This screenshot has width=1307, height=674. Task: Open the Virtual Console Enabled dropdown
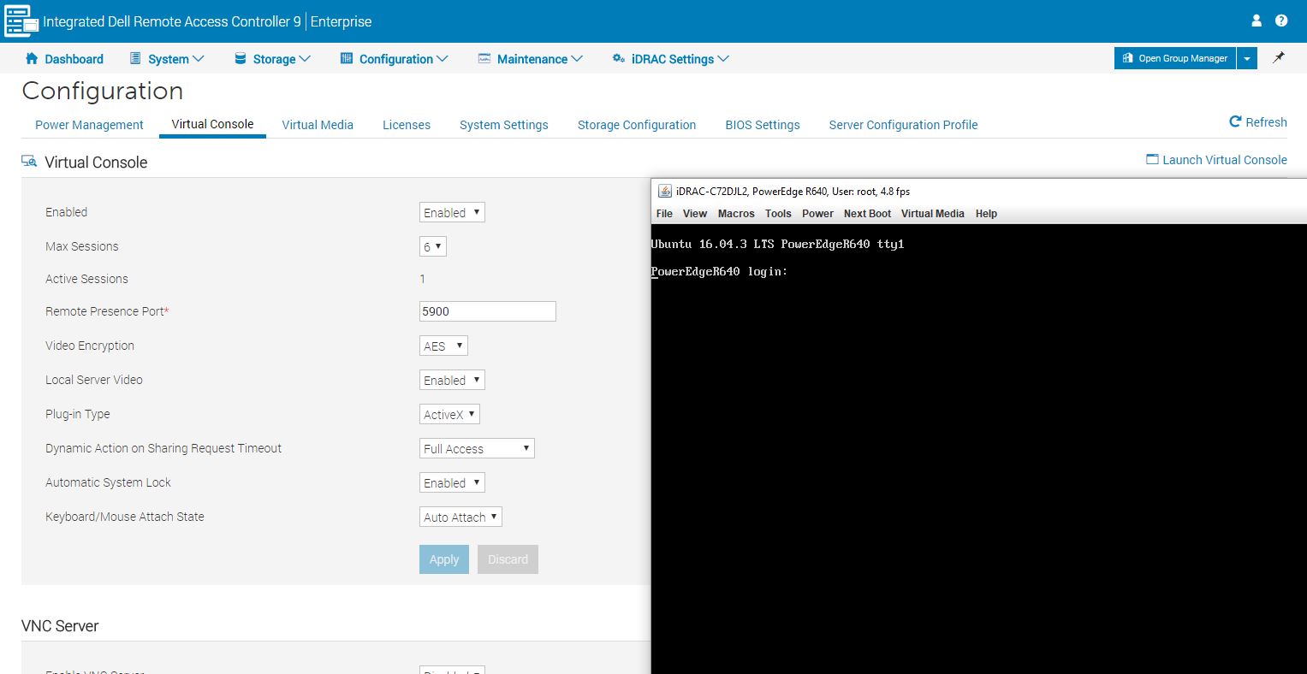452,212
